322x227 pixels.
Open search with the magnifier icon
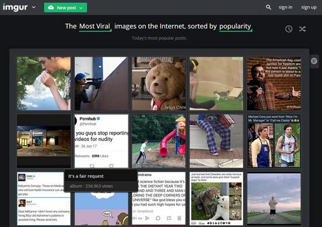click(x=268, y=8)
